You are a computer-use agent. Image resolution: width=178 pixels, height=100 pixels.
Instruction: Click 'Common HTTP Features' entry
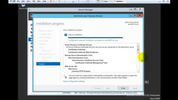pos(81,71)
